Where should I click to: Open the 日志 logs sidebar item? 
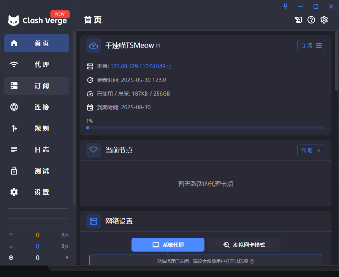36,150
